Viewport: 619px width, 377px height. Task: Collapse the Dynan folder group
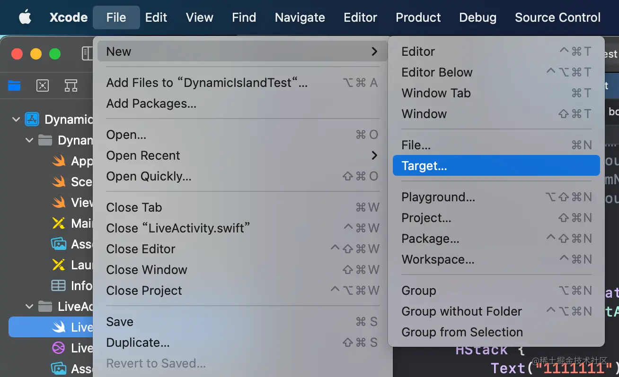[x=29, y=140]
